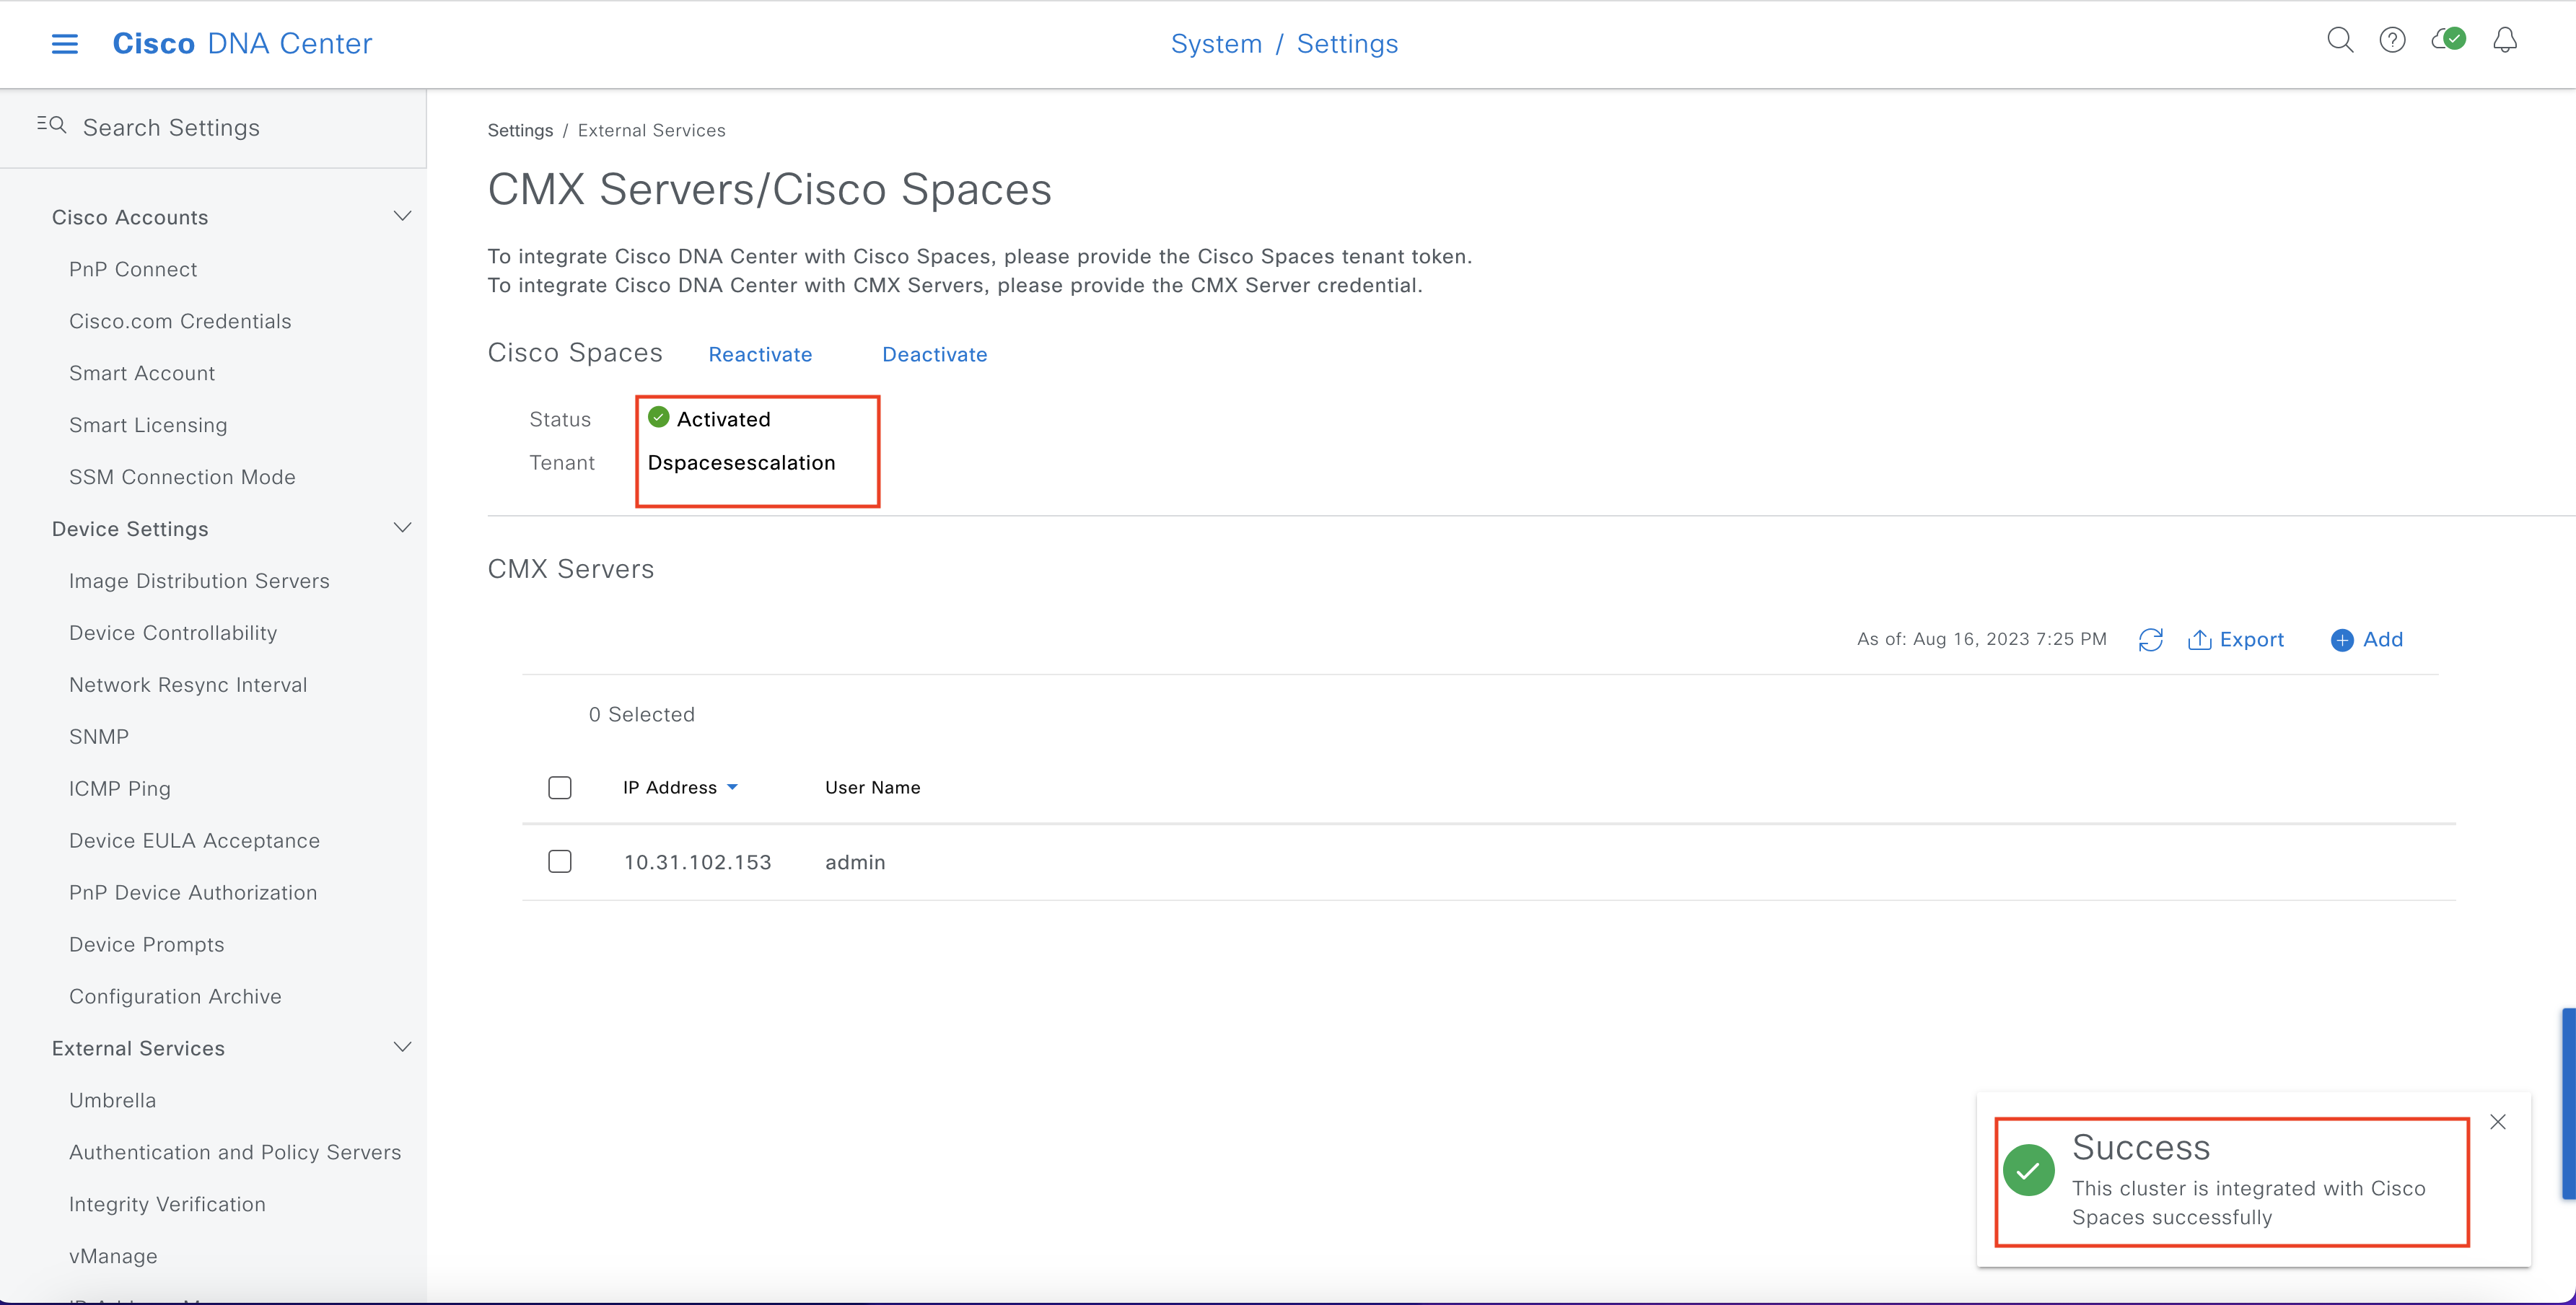The image size is (2576, 1305).
Task: Open the hamburger navigation menu
Action: pyautogui.click(x=64, y=44)
